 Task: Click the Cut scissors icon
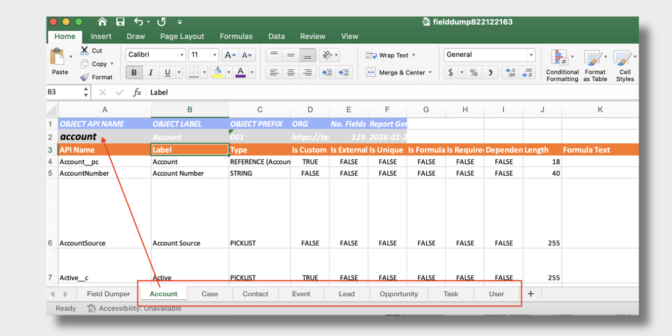click(84, 51)
